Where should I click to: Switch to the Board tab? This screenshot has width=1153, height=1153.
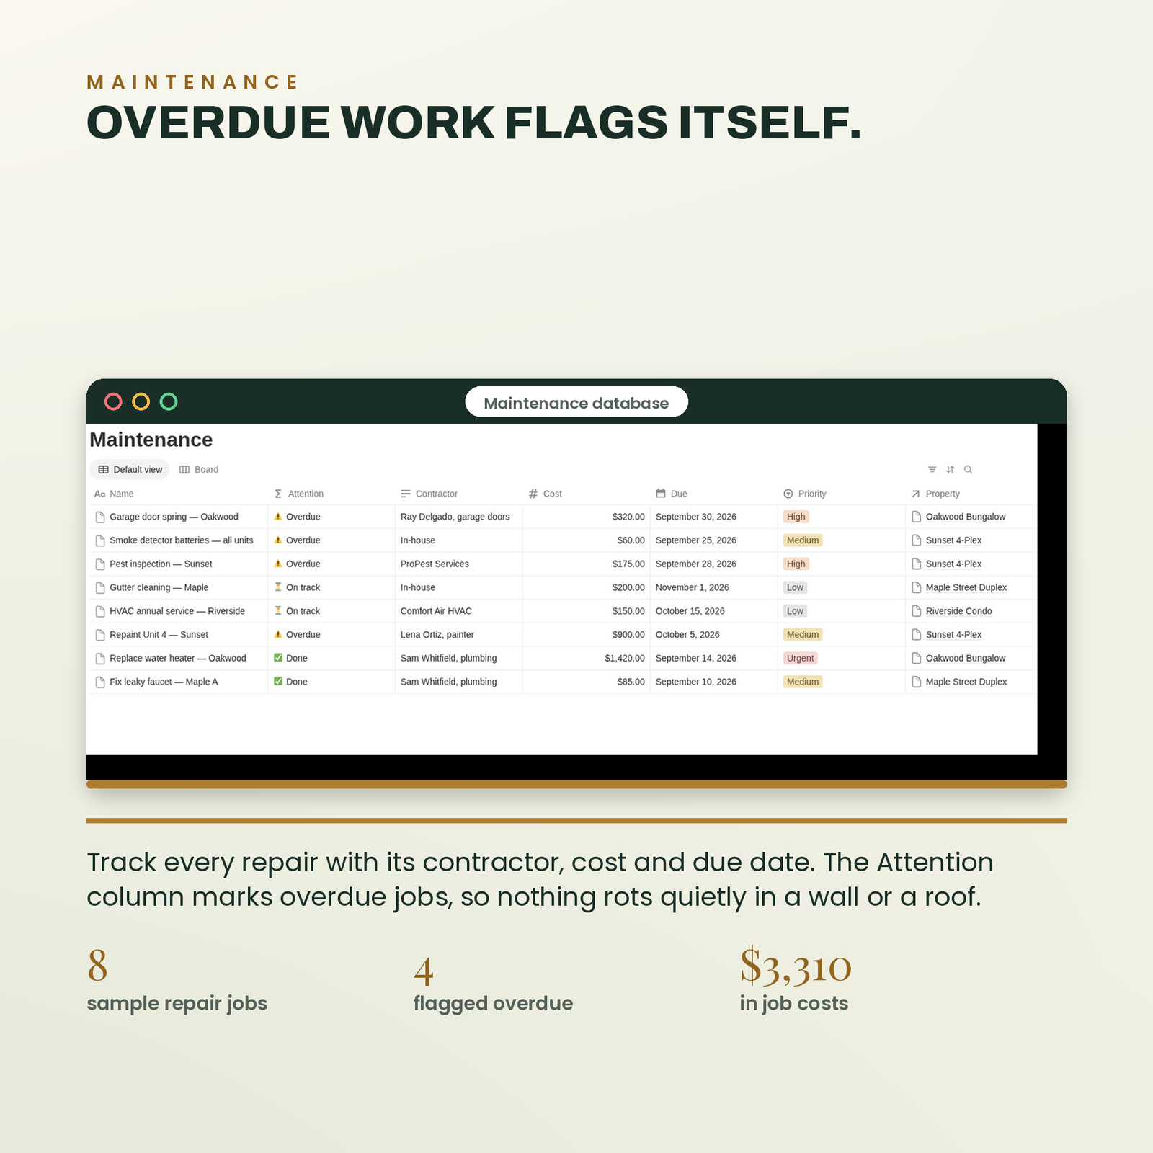[199, 470]
